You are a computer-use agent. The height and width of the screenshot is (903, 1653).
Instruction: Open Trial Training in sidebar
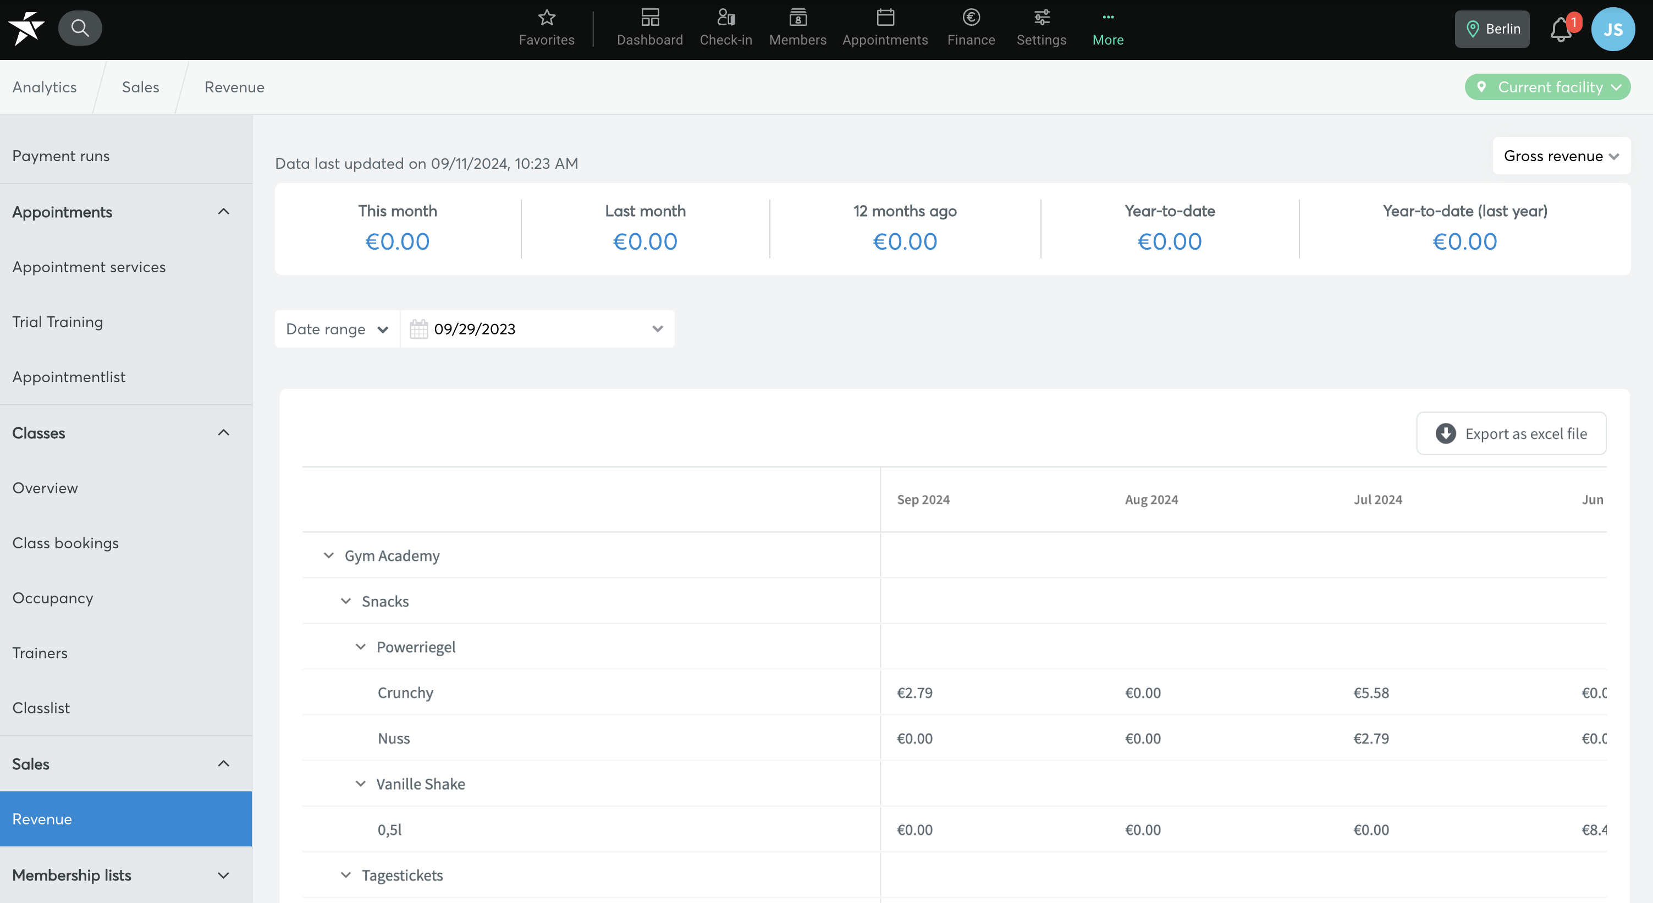(x=126, y=322)
